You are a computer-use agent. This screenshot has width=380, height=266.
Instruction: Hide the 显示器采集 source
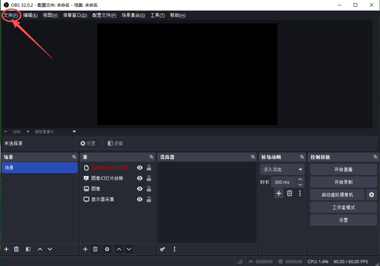(140, 199)
